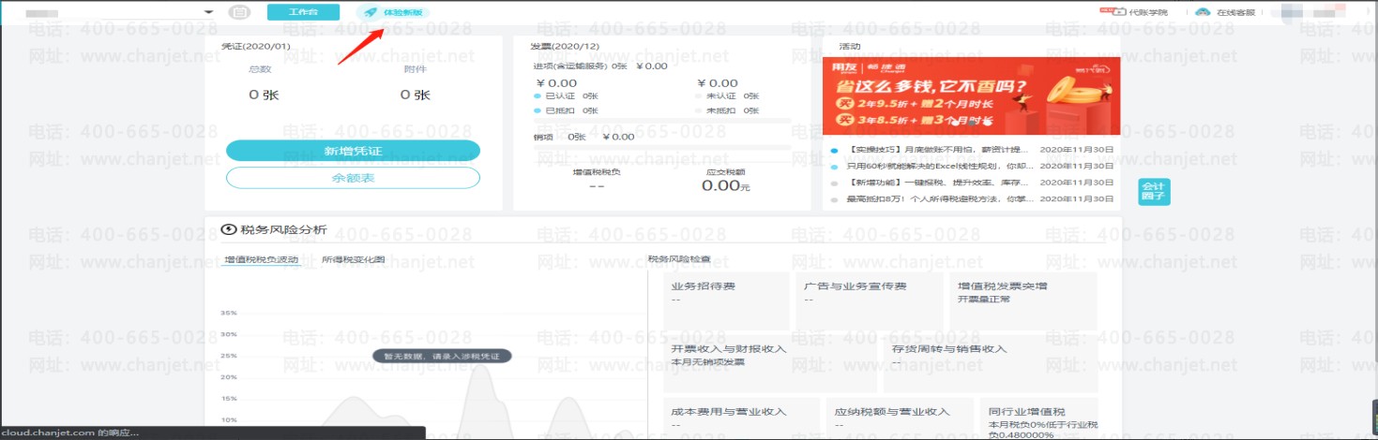
Task: Switch to 工作台 tab
Action: click(303, 12)
